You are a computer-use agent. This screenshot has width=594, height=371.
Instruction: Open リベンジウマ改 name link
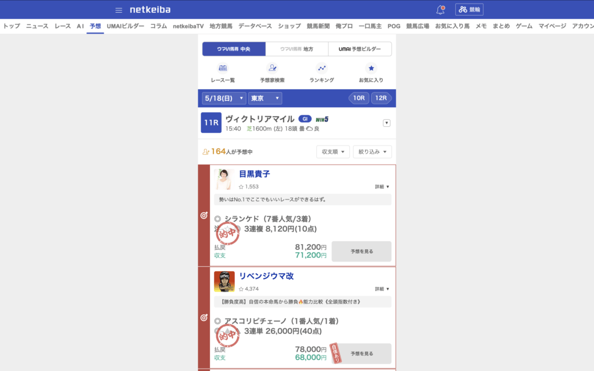pyautogui.click(x=266, y=277)
